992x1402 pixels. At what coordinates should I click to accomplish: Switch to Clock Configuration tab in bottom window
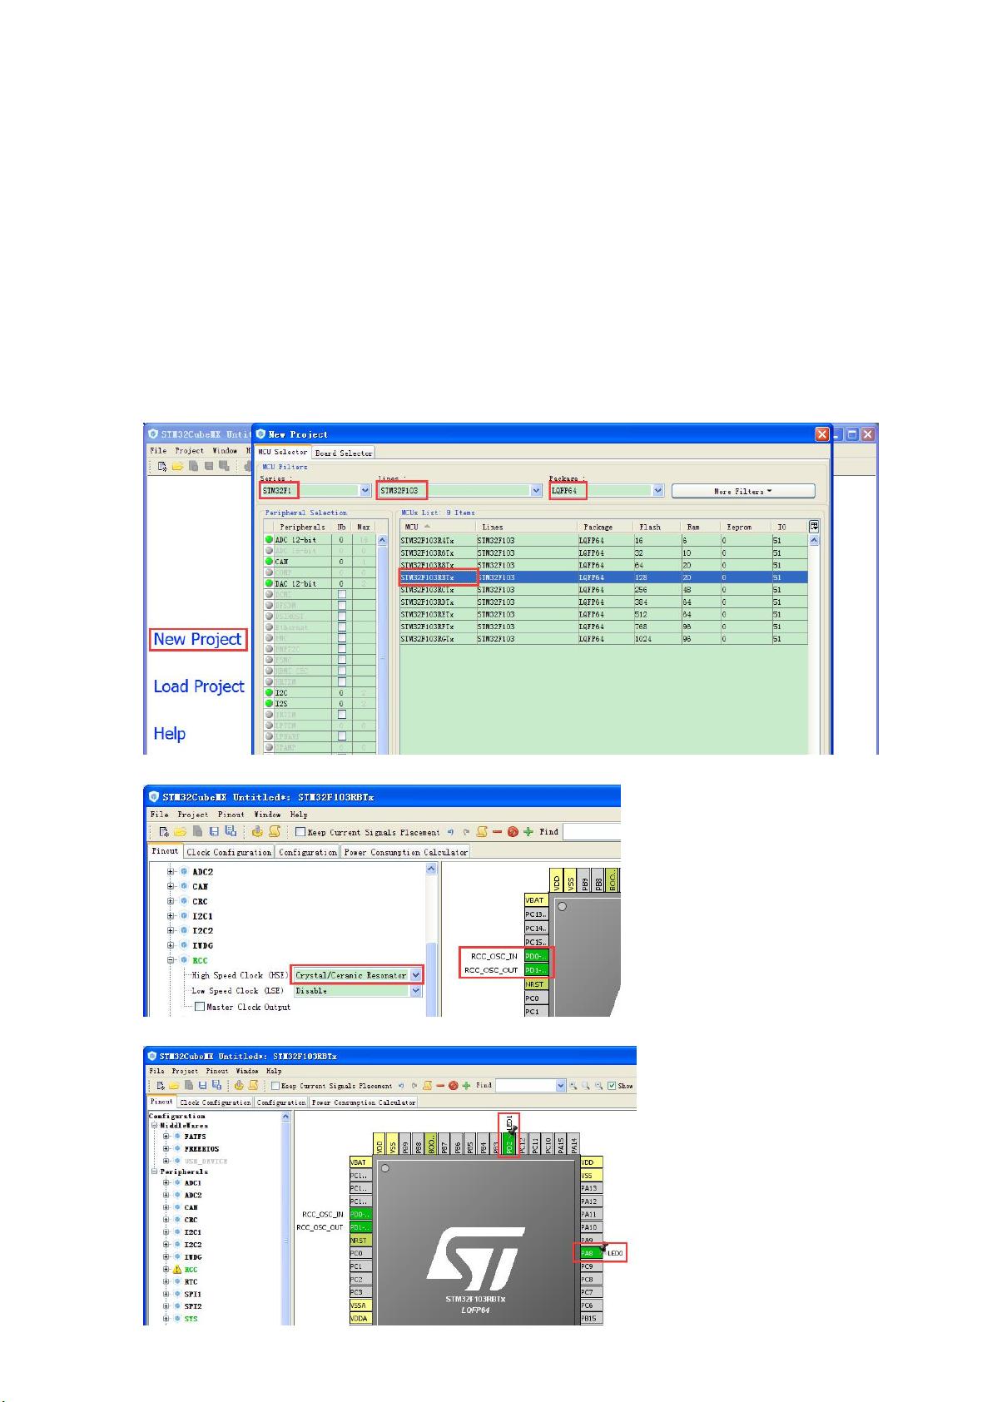point(216,1102)
